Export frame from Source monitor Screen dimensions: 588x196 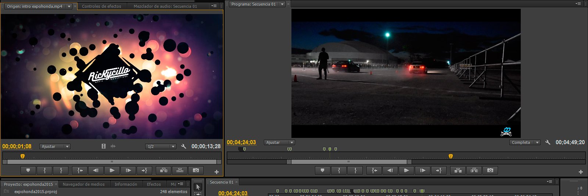[196, 170]
